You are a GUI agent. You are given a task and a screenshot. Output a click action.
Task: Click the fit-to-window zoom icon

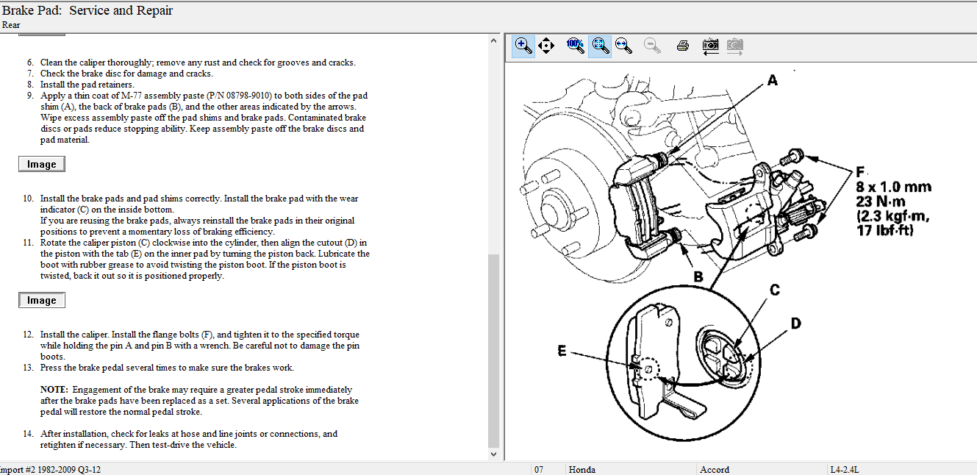(600, 46)
